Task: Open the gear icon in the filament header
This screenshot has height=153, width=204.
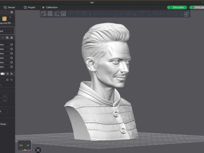Action: point(11,38)
